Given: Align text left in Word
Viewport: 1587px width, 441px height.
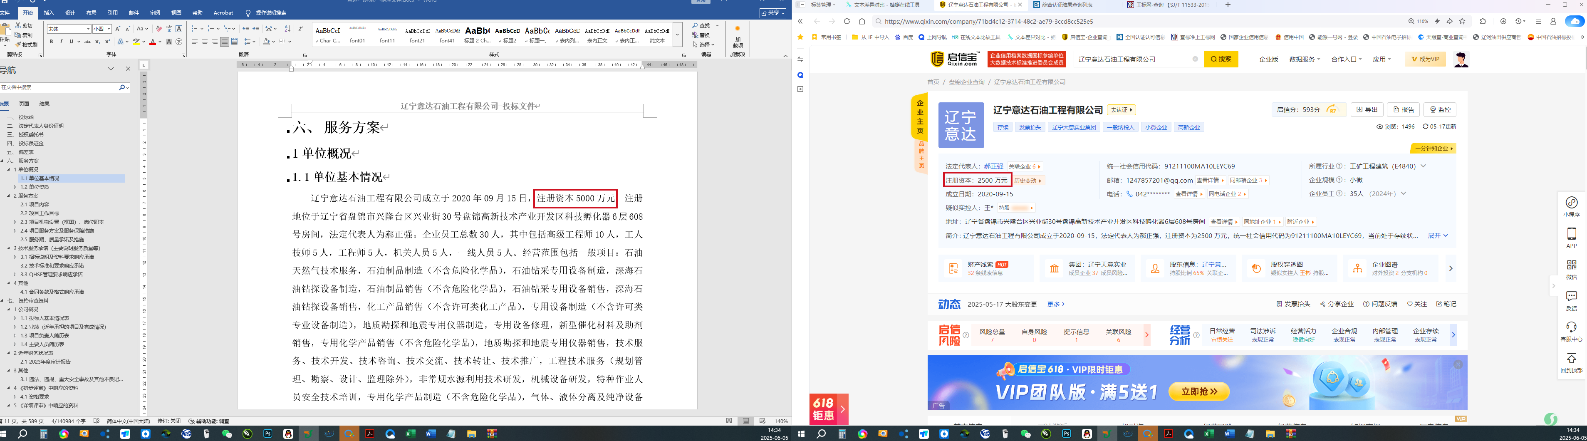Looking at the screenshot, I should pos(195,42).
